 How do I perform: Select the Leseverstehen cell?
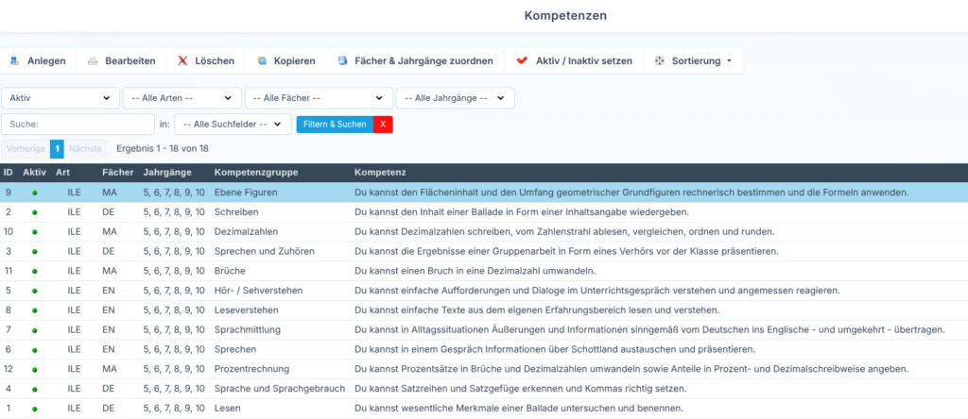coord(247,310)
